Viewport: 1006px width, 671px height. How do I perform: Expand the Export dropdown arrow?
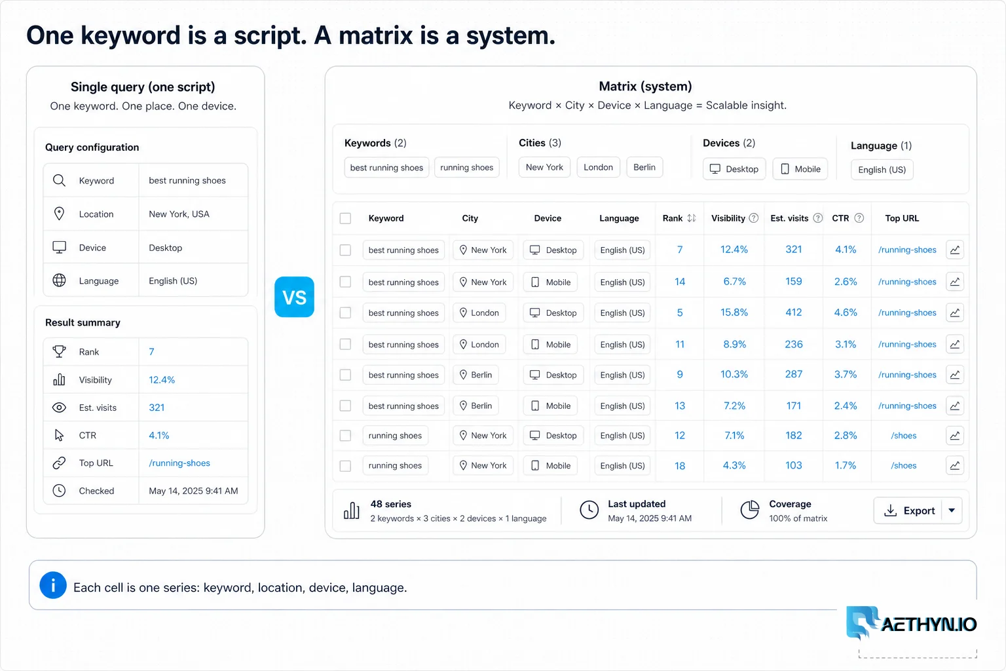pos(952,510)
